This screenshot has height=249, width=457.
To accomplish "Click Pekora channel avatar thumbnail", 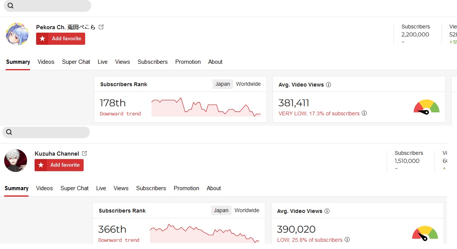I will (17, 34).
